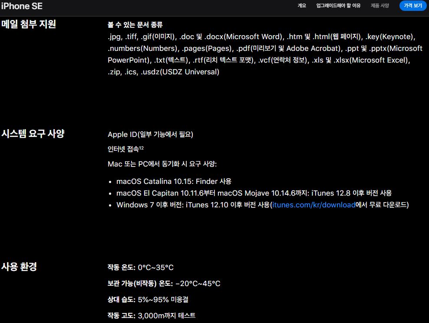Viewport: 429px width, 323px height.
Task: Click the 작동 온도: 0°C~35°C line
Action: (x=140, y=267)
